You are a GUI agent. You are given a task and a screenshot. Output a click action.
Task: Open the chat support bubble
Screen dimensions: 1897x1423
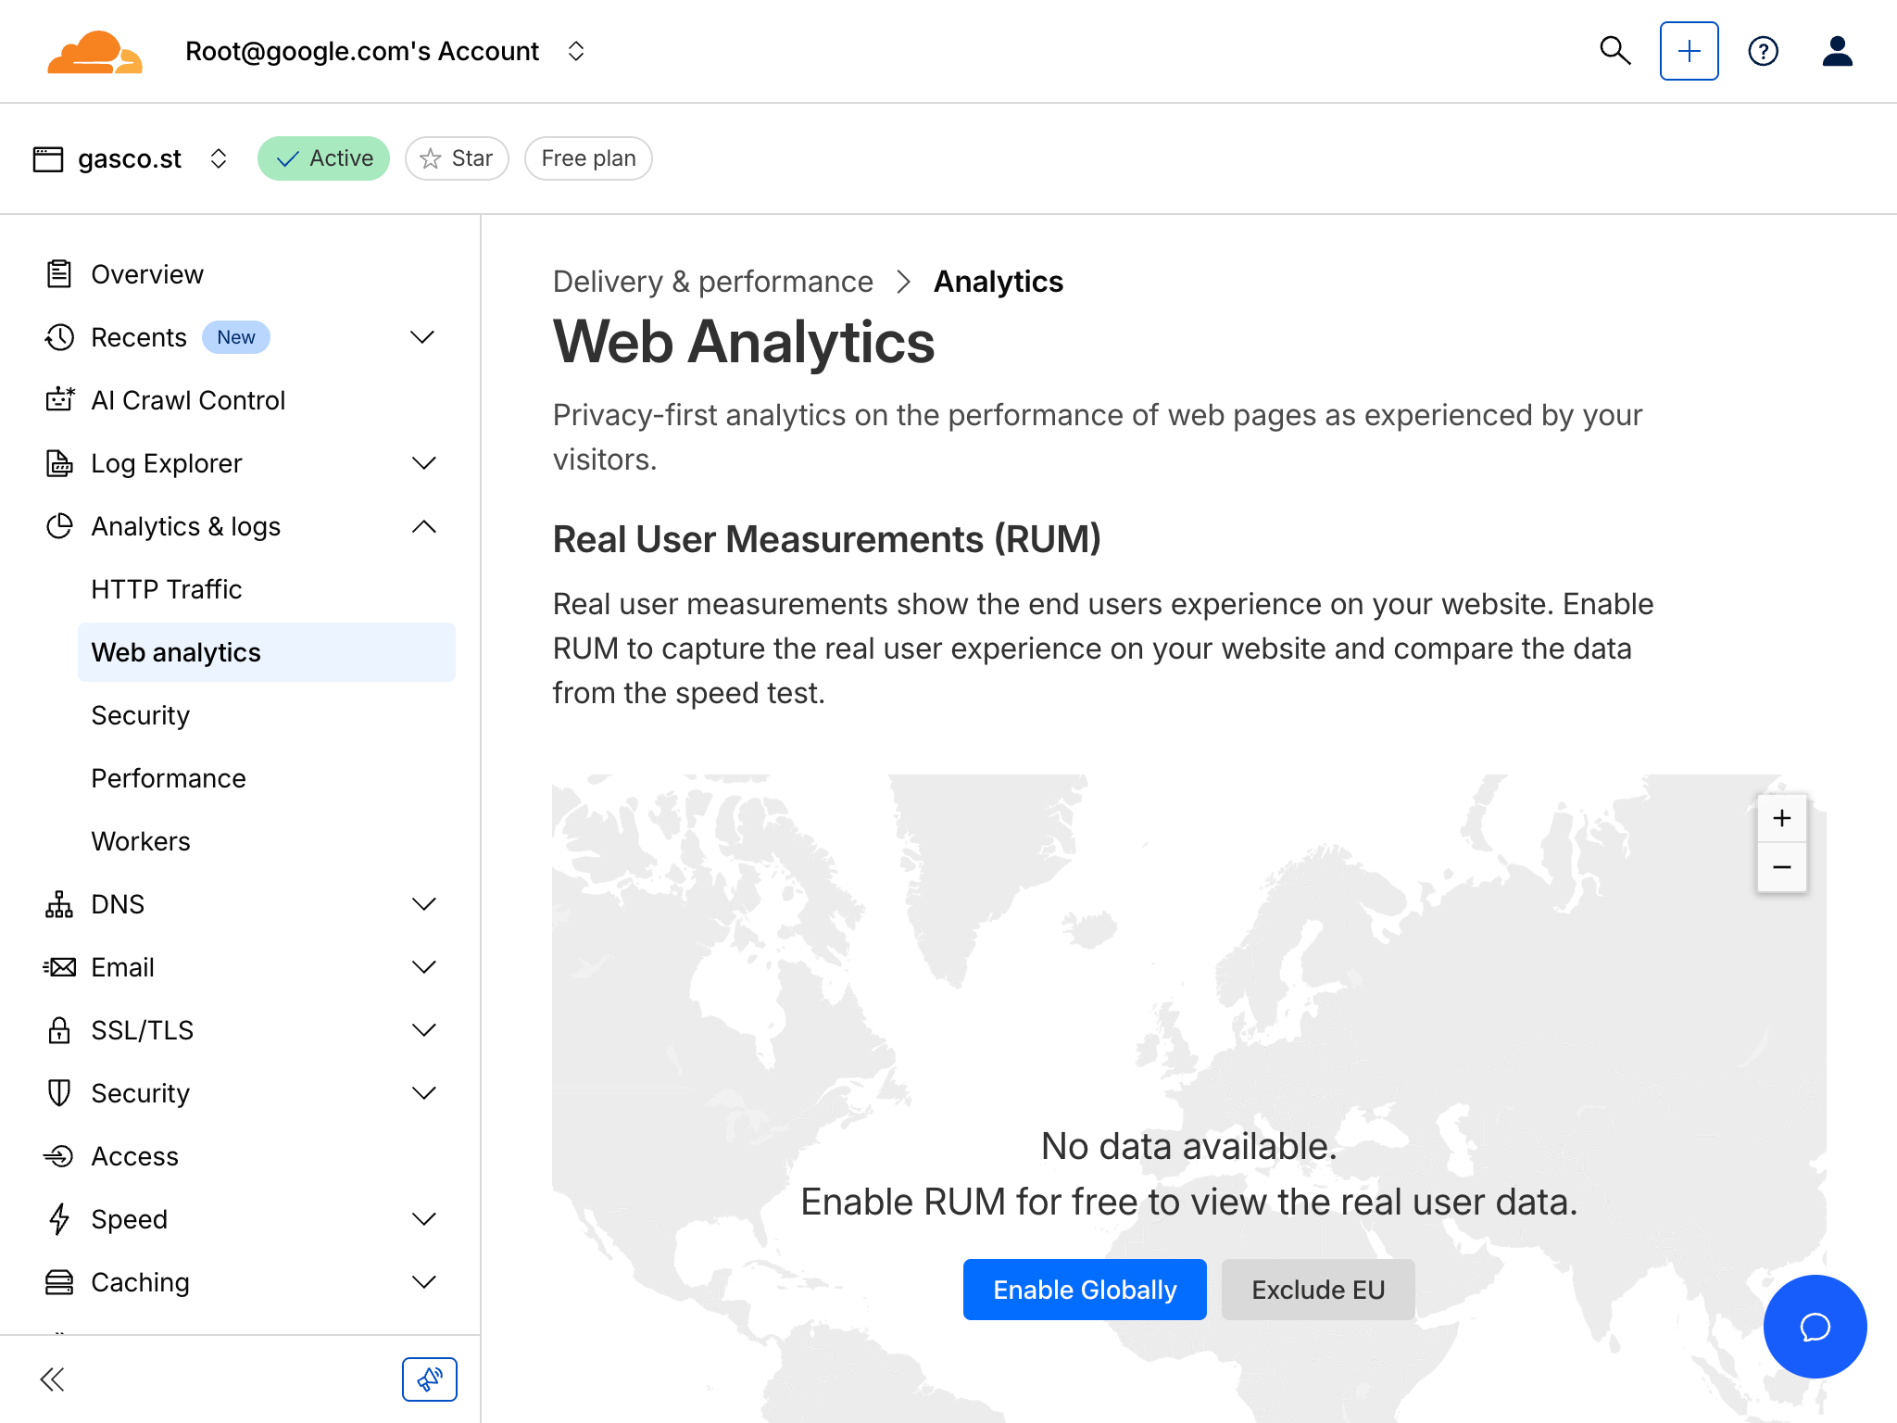click(x=1814, y=1327)
